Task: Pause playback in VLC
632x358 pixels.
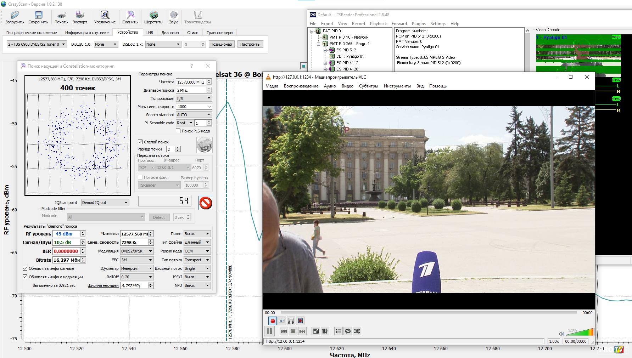Action: pos(269,331)
